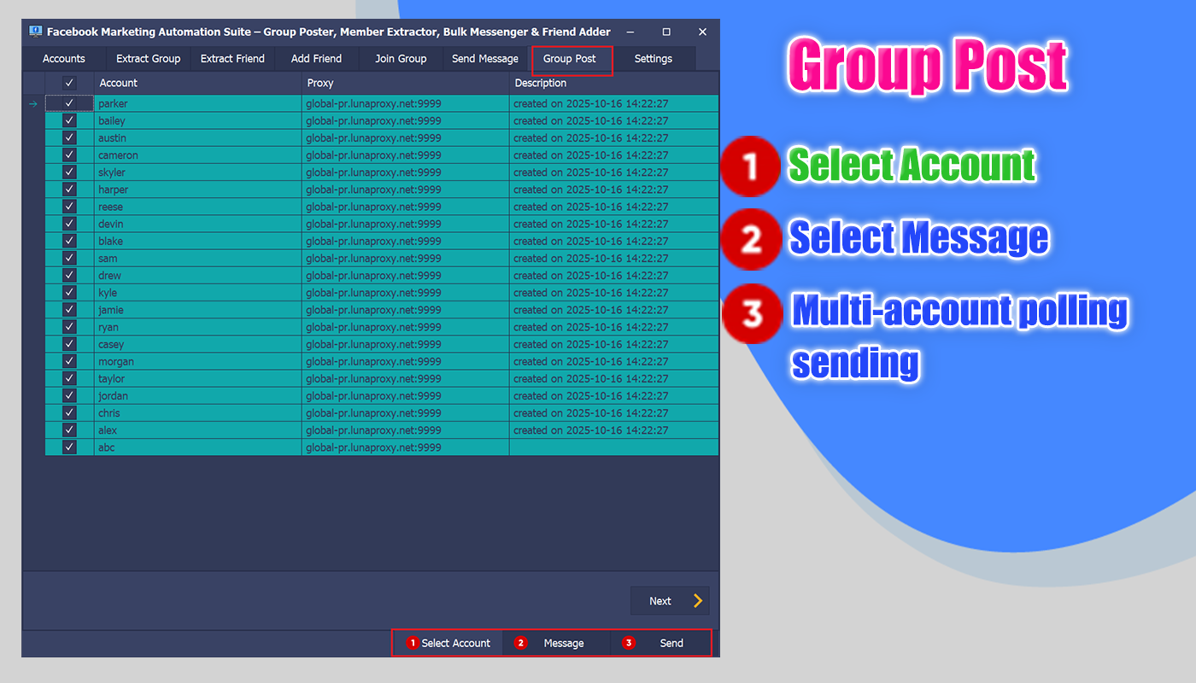Viewport: 1196px width, 683px height.
Task: Go to the Join Group tab
Action: [401, 59]
